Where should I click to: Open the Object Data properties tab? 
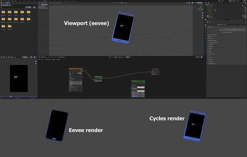(205, 48)
